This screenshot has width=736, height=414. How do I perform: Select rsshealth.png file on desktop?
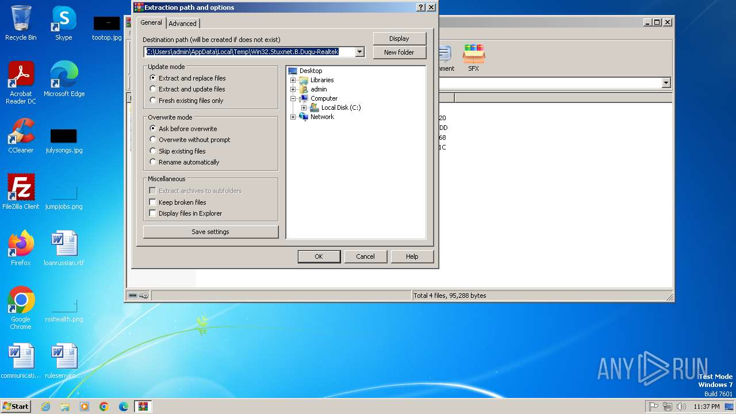tap(64, 310)
